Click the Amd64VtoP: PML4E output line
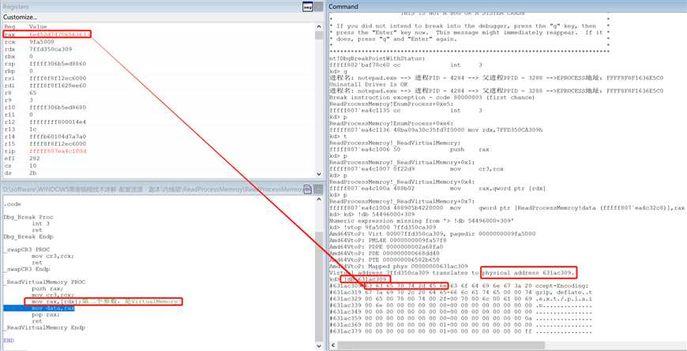The image size is (687, 351). [x=388, y=241]
